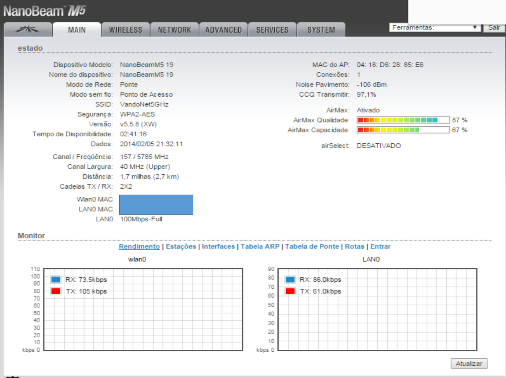506x378 pixels.
Task: Select the AirMax quality value 87 %
Action: [460, 120]
